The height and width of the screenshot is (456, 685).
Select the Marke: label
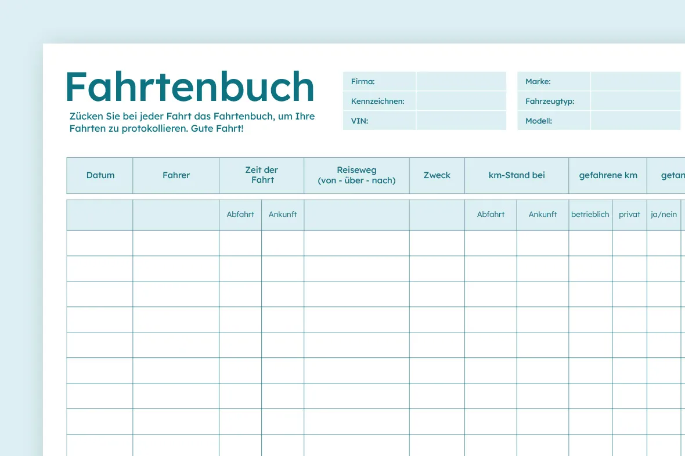pyautogui.click(x=538, y=81)
